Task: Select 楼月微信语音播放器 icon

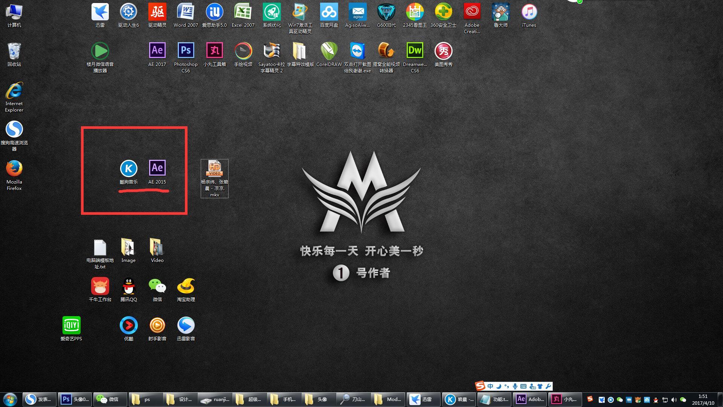Action: coord(100,58)
